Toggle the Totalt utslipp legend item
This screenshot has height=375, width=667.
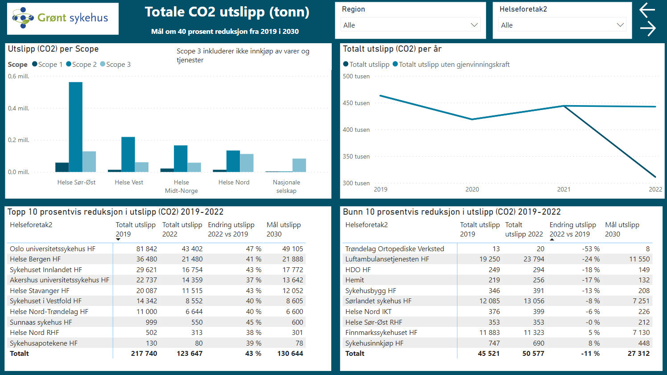coord(366,64)
